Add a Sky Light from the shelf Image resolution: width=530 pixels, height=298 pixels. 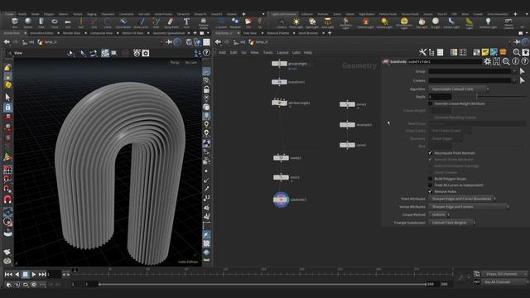point(422,23)
